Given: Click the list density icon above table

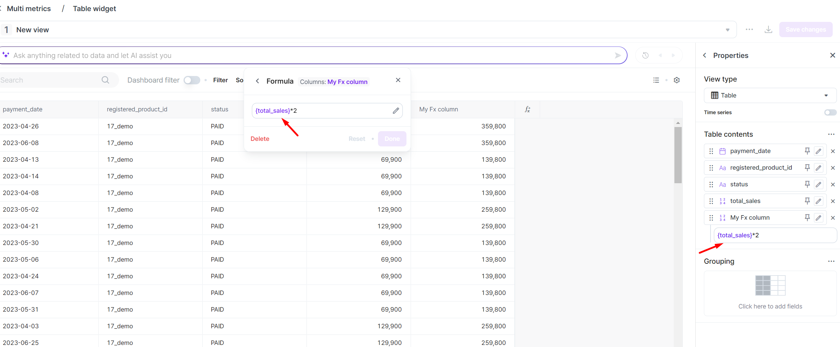Looking at the screenshot, I should click(x=656, y=80).
